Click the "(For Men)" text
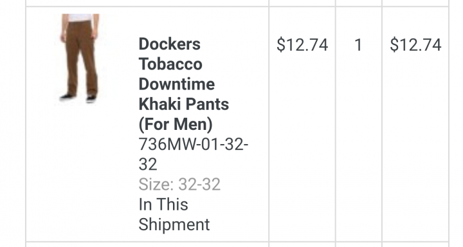 pos(176,124)
